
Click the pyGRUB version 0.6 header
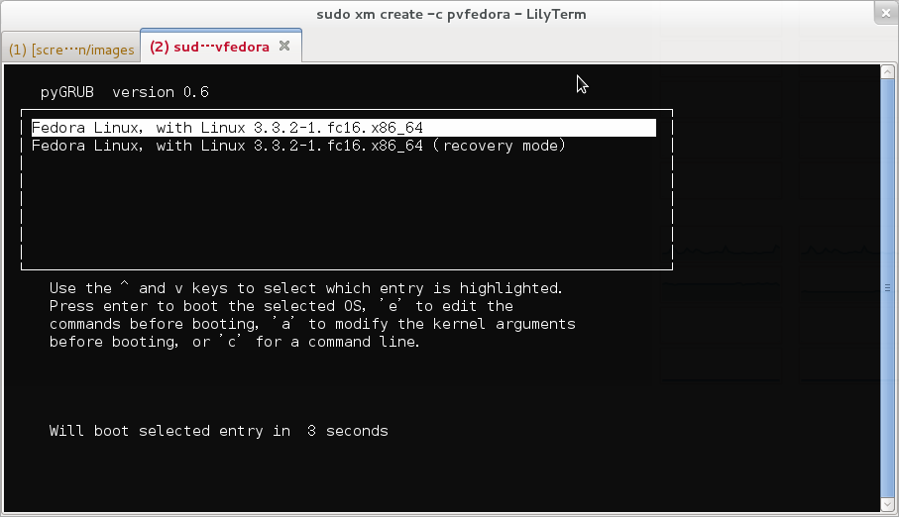pyautogui.click(x=124, y=92)
